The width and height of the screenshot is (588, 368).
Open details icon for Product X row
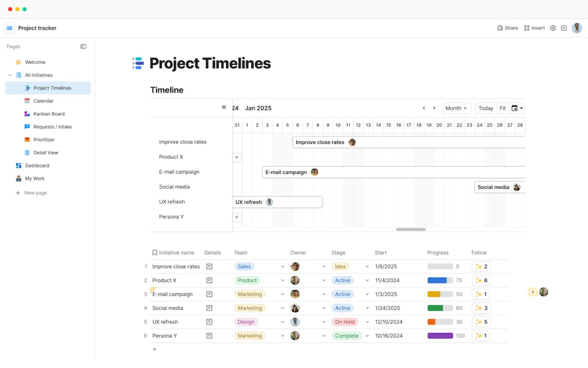pos(209,280)
